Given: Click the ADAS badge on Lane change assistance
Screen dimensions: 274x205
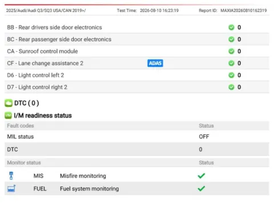Looking at the screenshot, I should [155, 63].
